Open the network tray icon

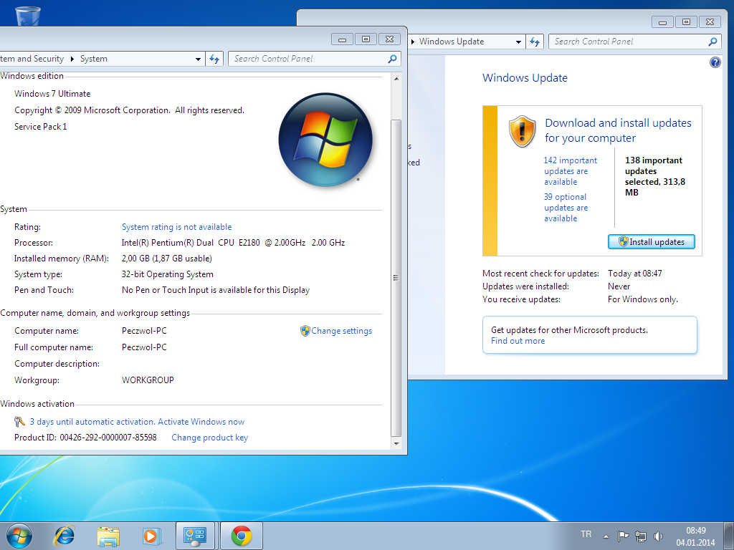pyautogui.click(x=640, y=536)
